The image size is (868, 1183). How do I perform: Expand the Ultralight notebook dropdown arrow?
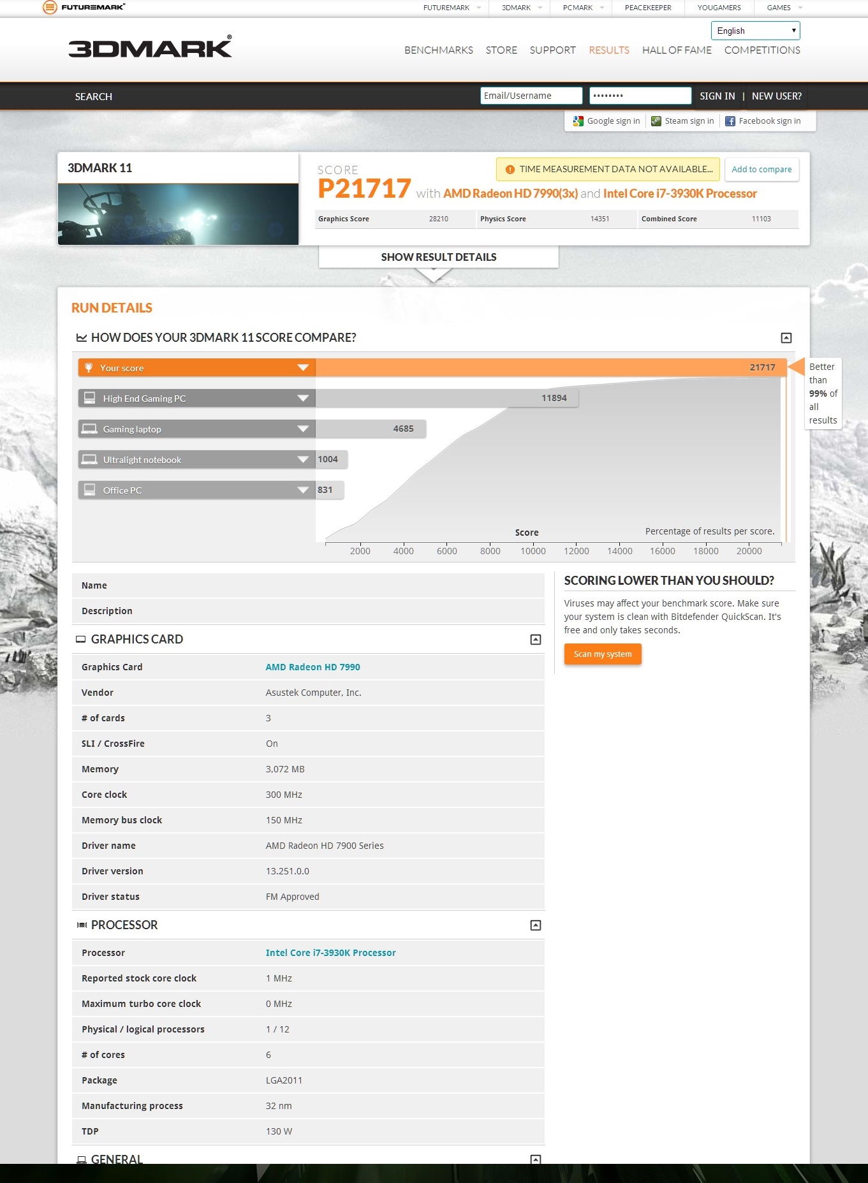pyautogui.click(x=303, y=459)
